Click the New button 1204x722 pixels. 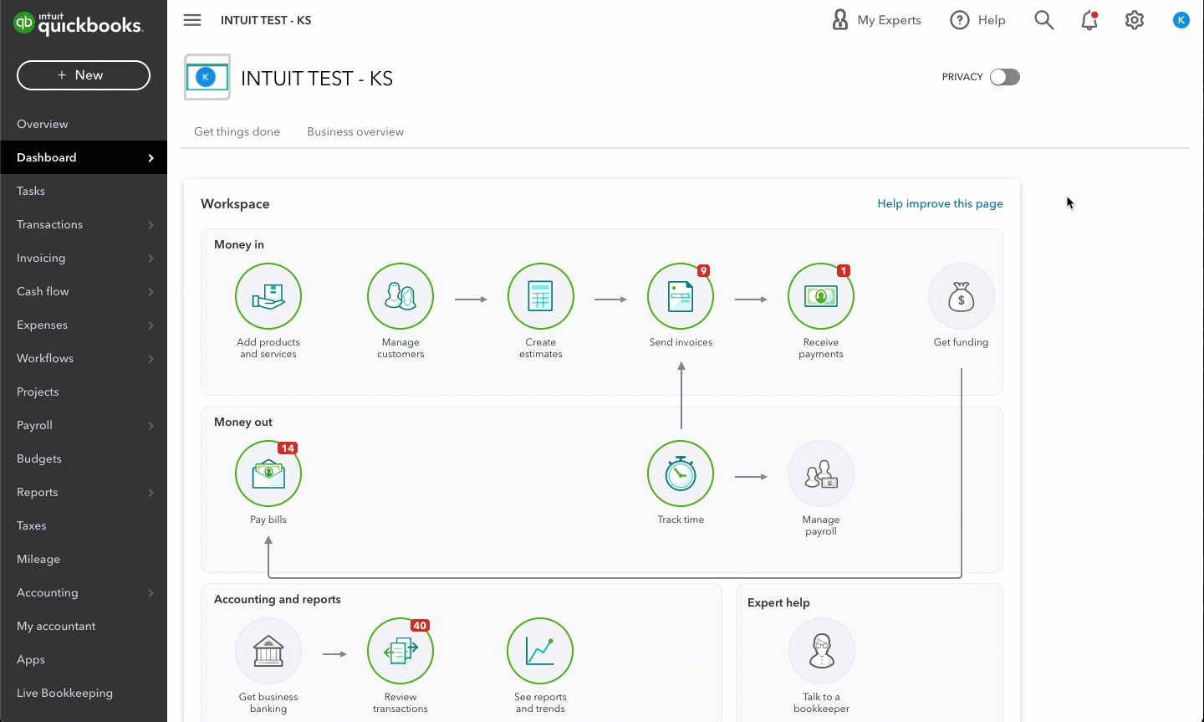point(84,75)
